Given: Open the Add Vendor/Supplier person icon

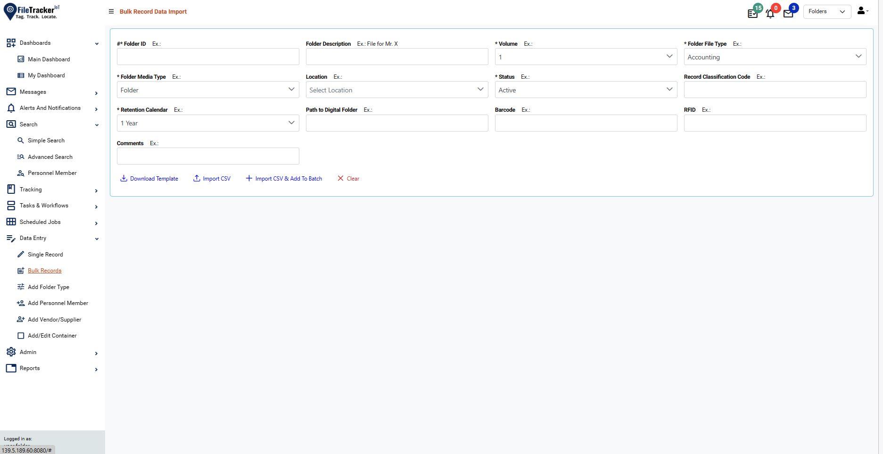Looking at the screenshot, I should tap(21, 319).
